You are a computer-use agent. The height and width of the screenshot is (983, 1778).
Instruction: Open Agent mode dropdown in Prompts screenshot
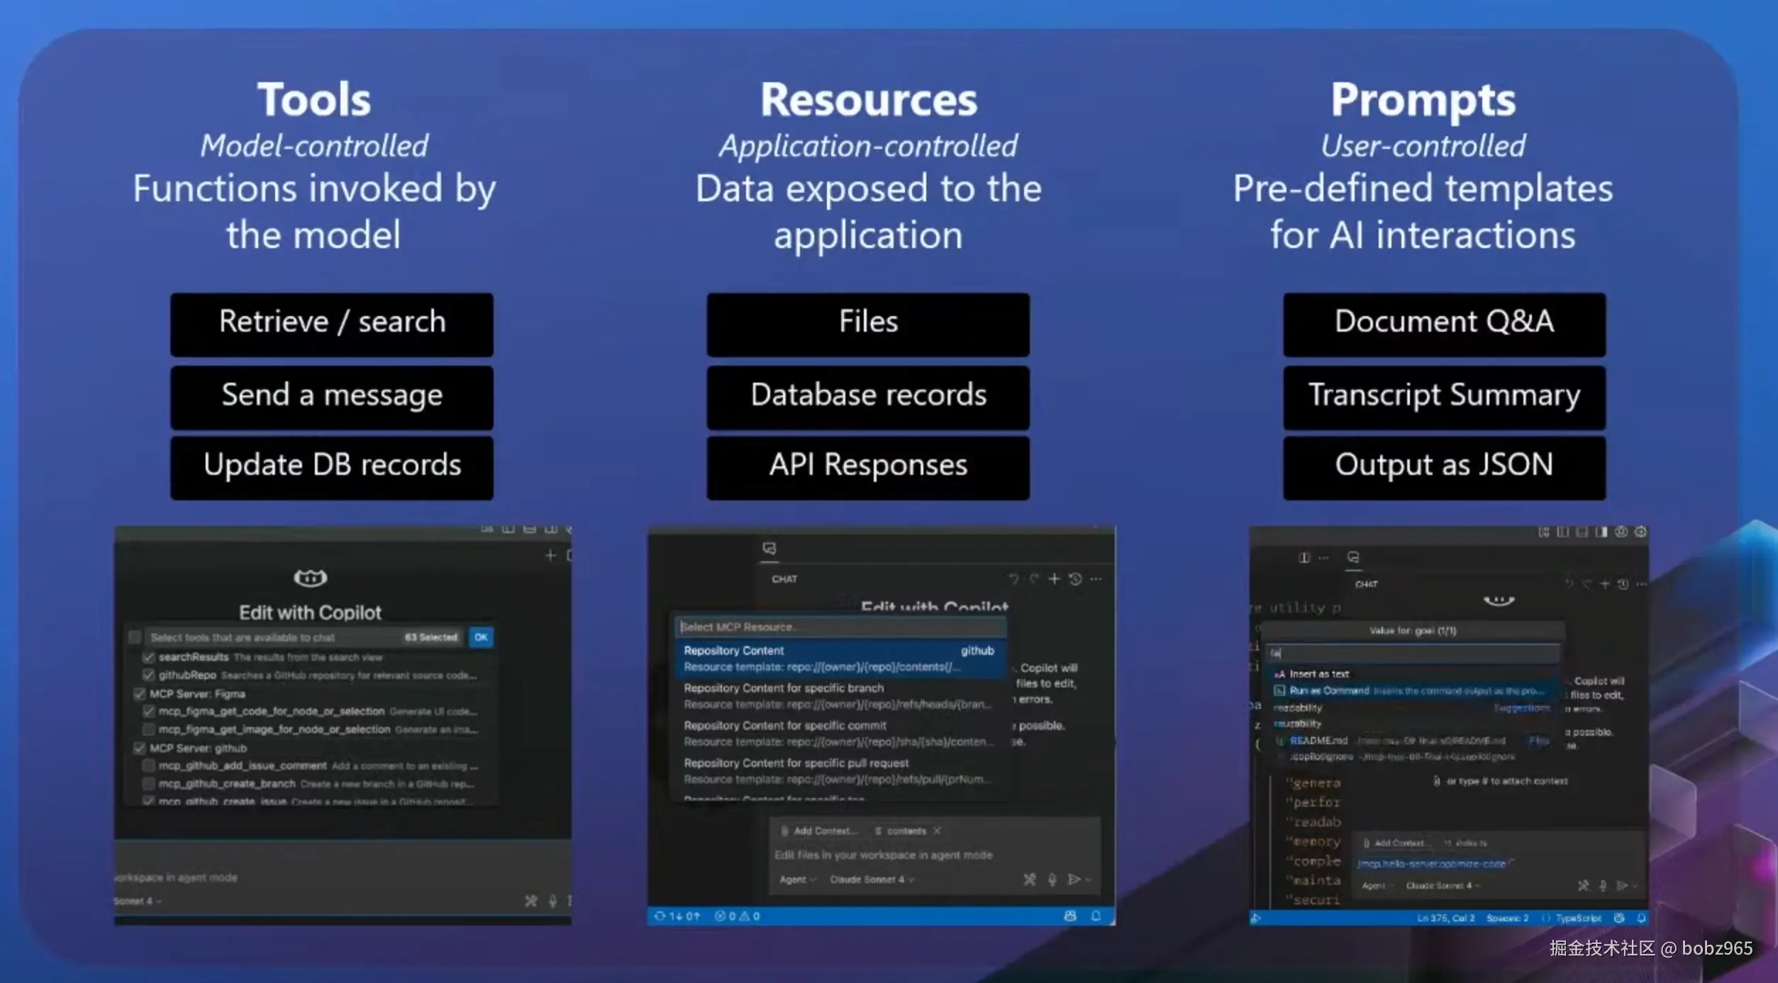pyautogui.click(x=1377, y=886)
